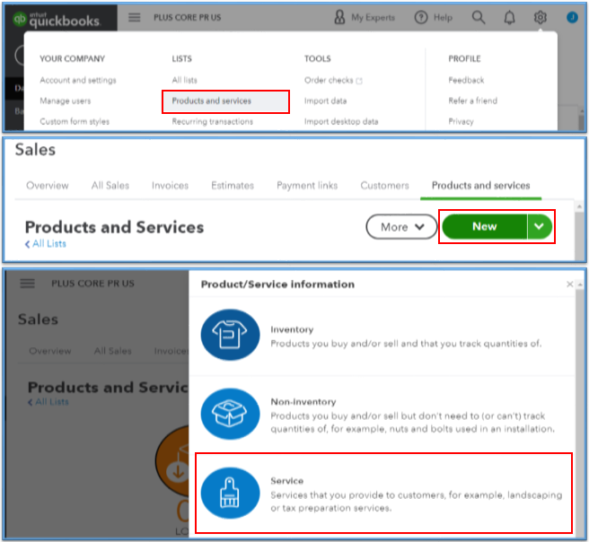Close the Product/Service information panel

click(569, 284)
